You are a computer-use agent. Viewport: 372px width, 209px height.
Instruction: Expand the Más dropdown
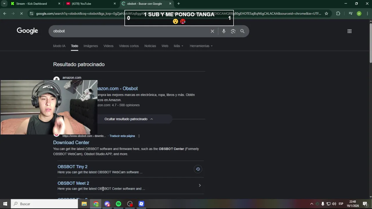point(178,46)
